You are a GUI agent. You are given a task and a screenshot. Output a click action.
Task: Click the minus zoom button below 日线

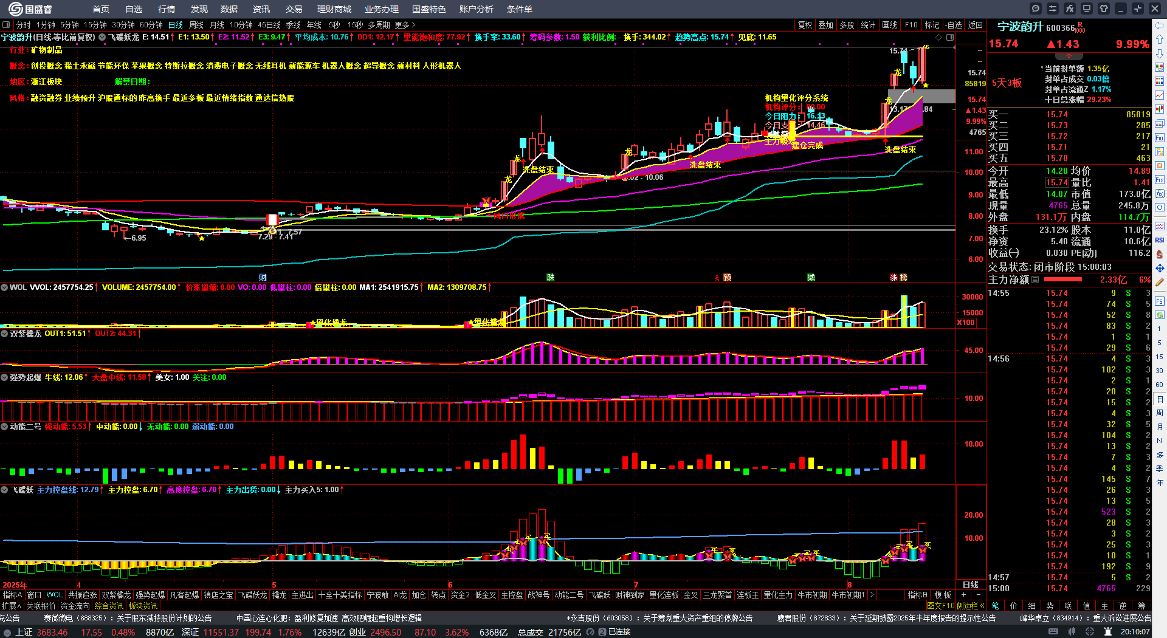click(978, 594)
